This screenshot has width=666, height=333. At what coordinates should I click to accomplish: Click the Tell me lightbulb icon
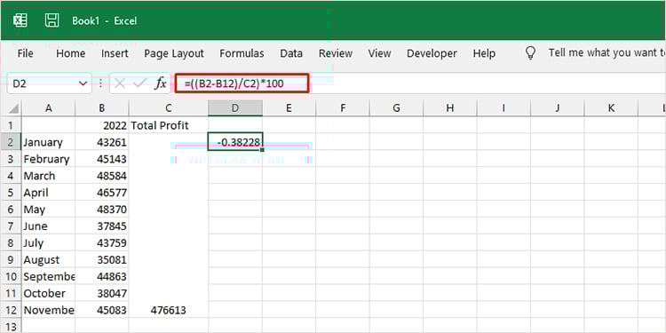(x=530, y=53)
